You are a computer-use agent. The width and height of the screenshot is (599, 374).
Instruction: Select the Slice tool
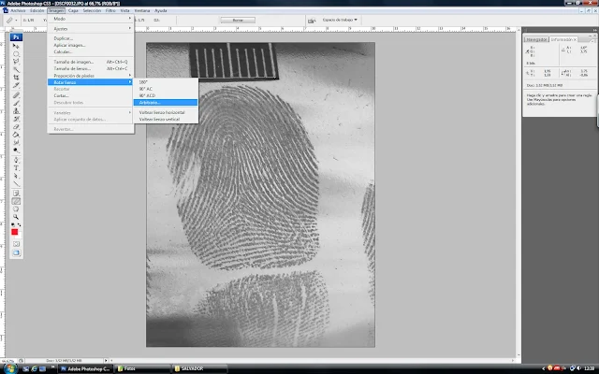click(16, 85)
